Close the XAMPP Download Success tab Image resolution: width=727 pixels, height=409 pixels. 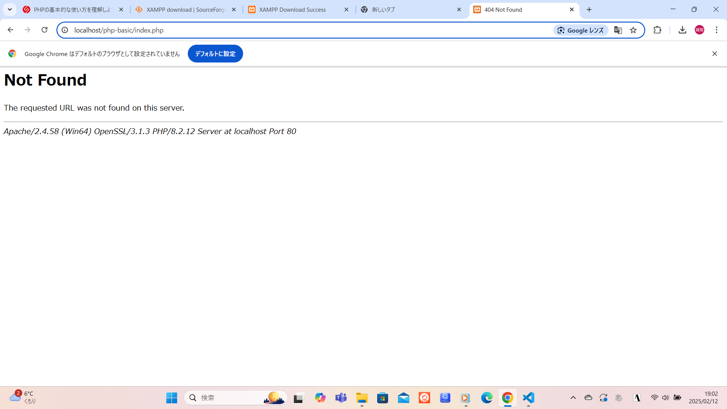[346, 10]
